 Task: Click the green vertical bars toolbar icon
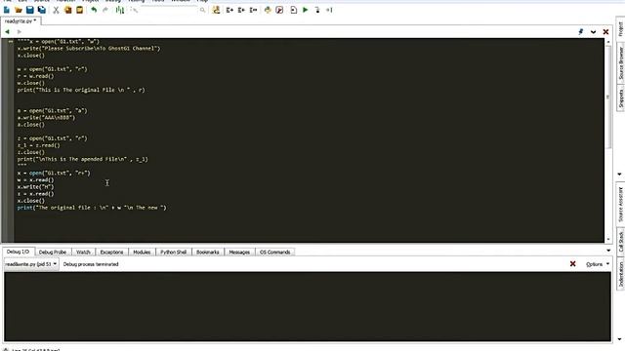coord(119,10)
